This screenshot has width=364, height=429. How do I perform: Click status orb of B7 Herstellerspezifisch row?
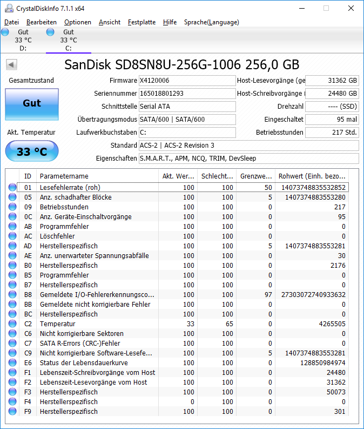click(x=12, y=285)
